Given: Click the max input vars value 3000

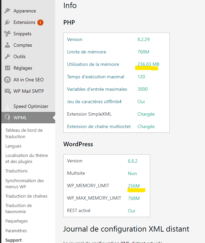Looking at the screenshot, I should click(142, 89).
